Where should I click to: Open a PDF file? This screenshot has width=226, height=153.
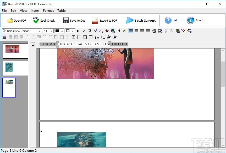pyautogui.click(x=16, y=20)
